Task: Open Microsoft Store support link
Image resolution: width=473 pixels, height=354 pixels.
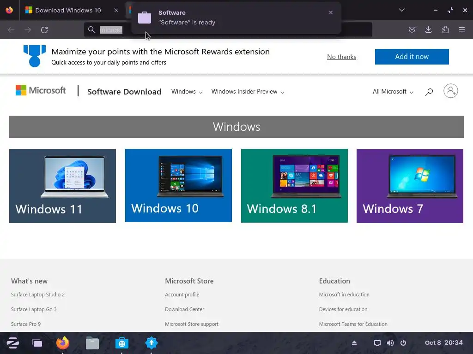Action: pos(192,324)
